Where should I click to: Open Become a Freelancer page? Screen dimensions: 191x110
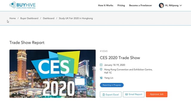click(x=141, y=5)
